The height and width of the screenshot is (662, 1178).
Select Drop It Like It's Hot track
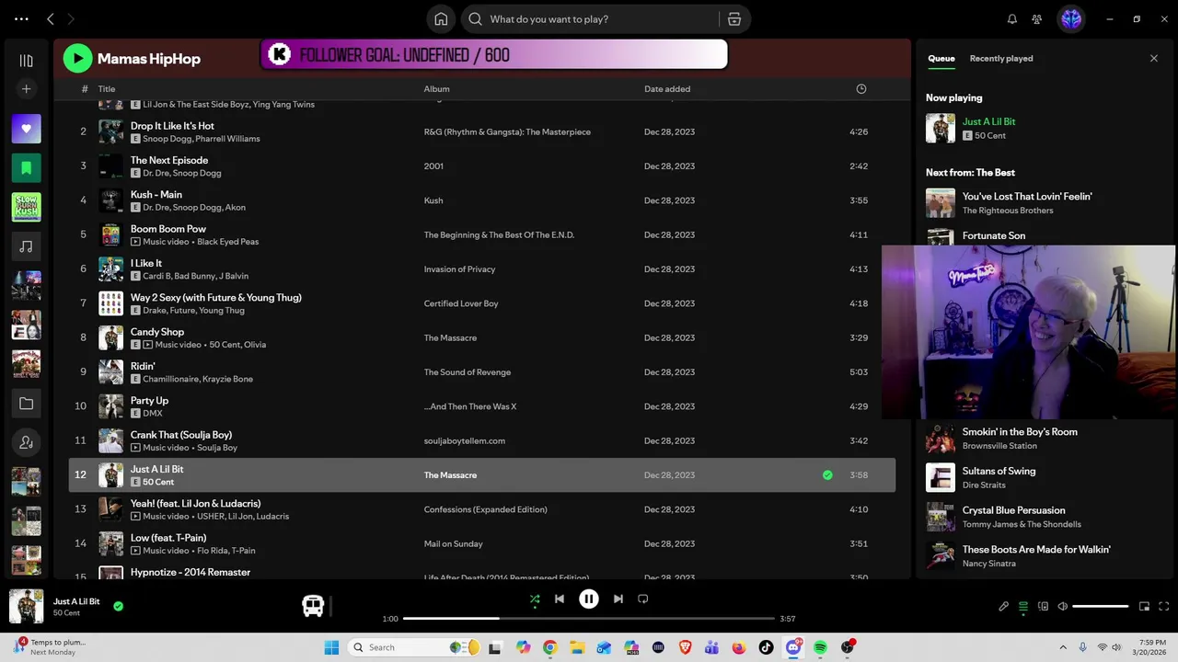click(172, 126)
